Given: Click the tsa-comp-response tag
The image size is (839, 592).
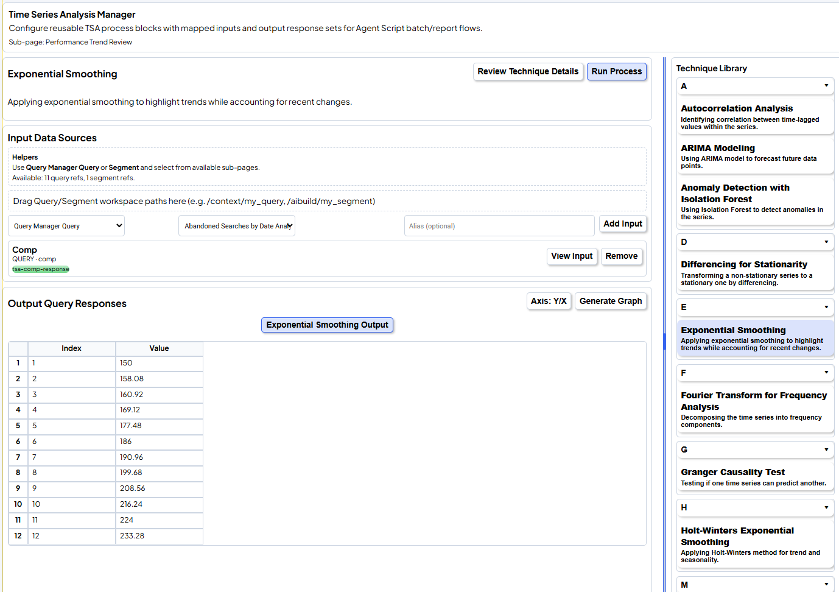Looking at the screenshot, I should click(41, 269).
